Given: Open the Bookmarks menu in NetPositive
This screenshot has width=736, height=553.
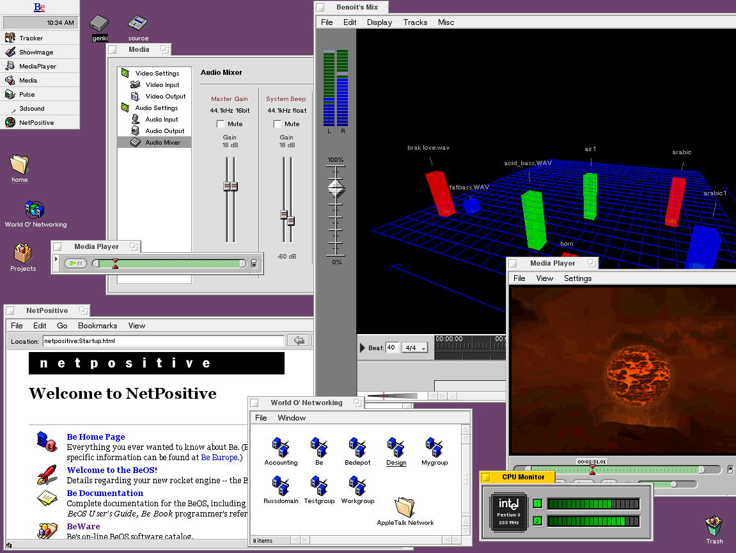Looking at the screenshot, I should point(97,326).
